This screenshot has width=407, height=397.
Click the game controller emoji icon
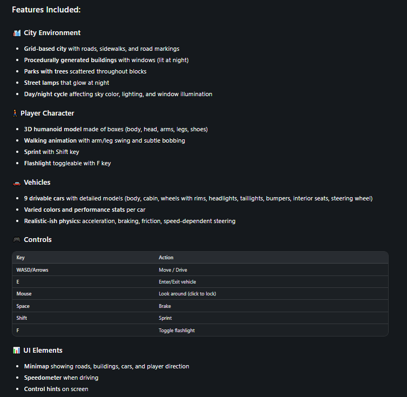pos(17,240)
